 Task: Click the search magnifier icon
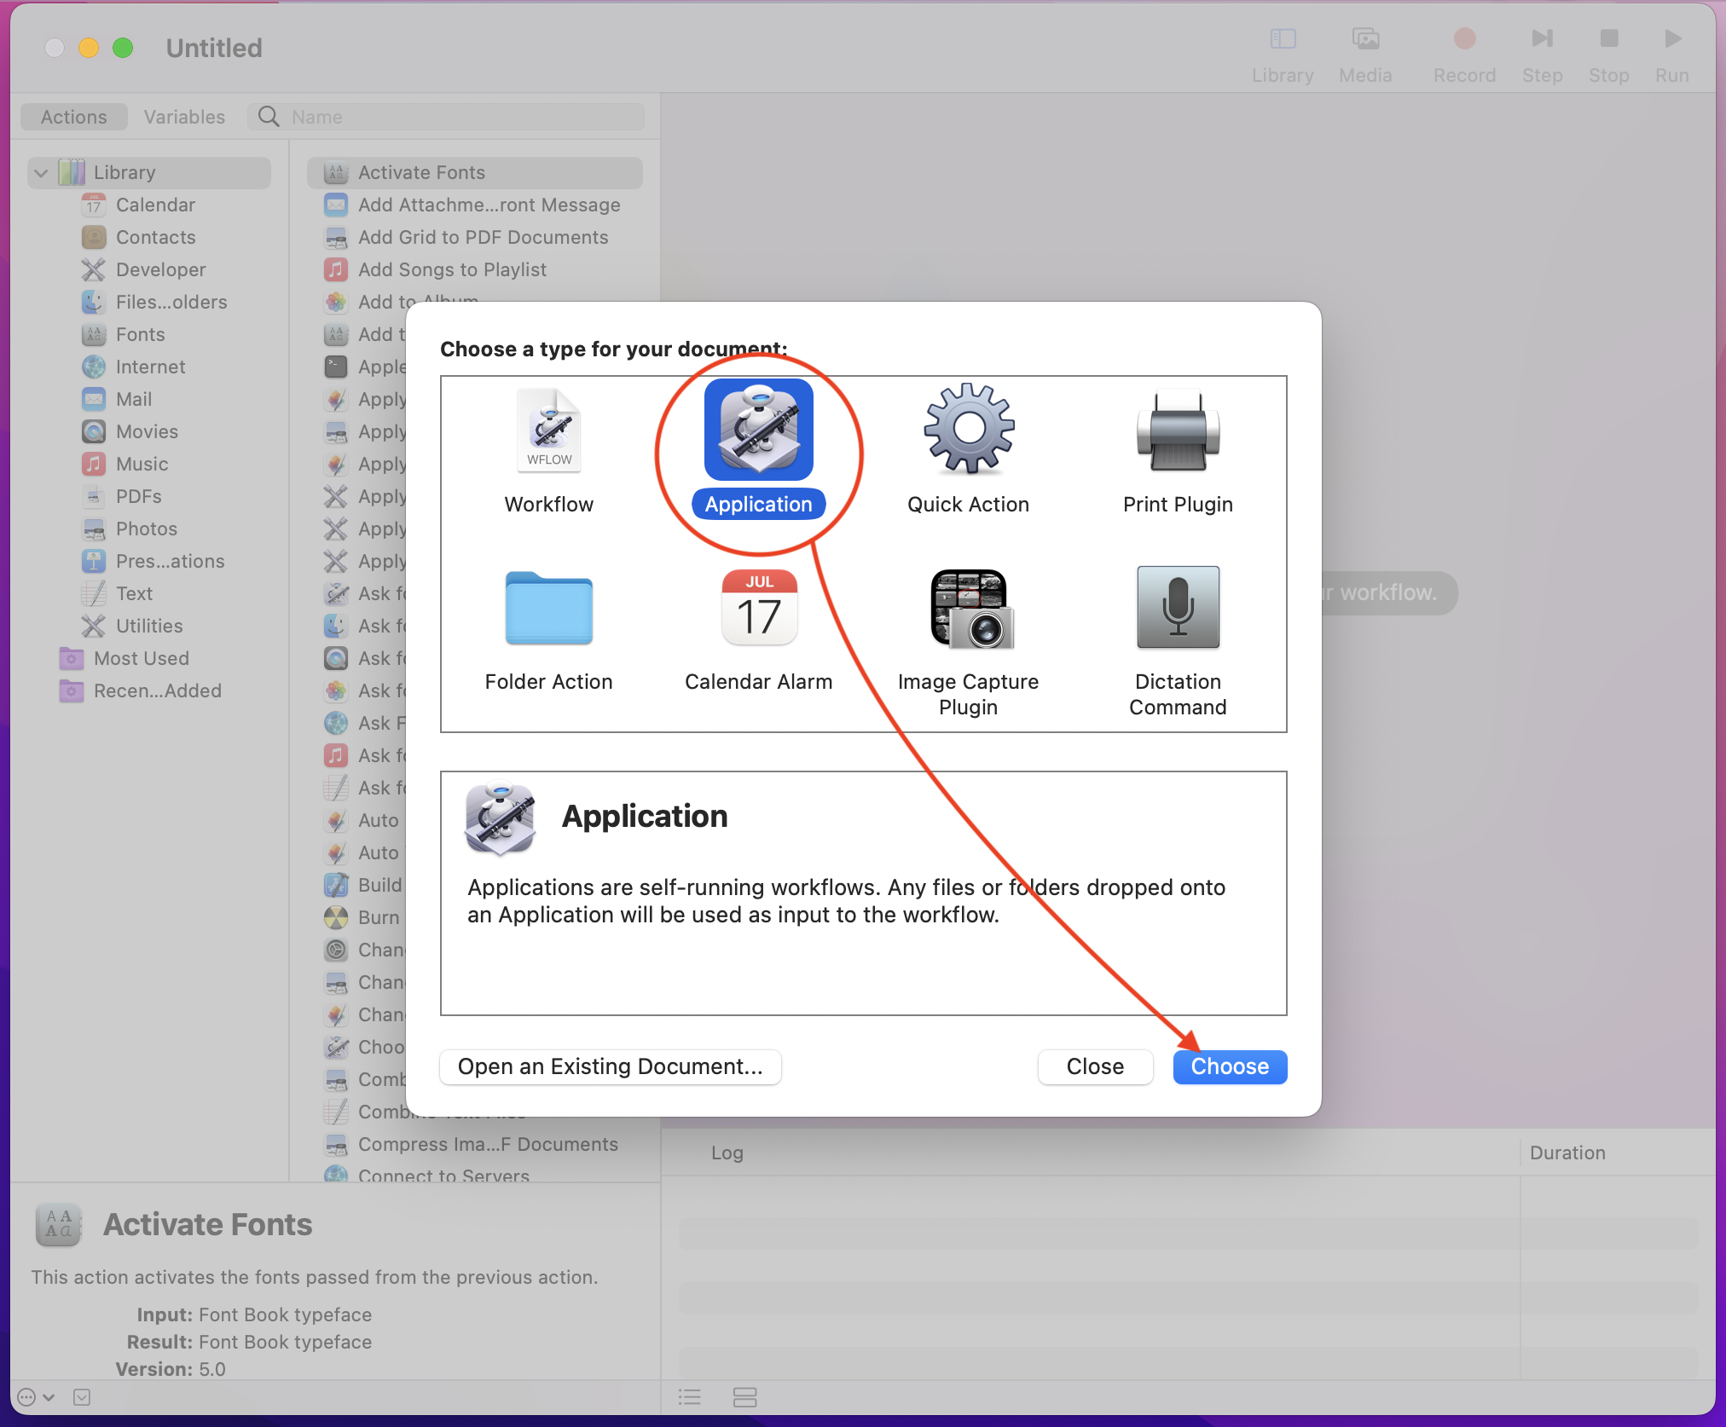point(269,117)
